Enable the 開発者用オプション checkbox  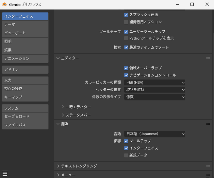pos(126,22)
